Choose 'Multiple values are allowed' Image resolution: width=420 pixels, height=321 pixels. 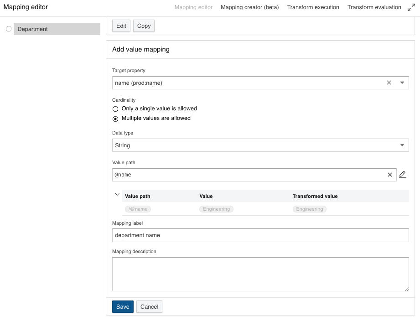(x=115, y=119)
